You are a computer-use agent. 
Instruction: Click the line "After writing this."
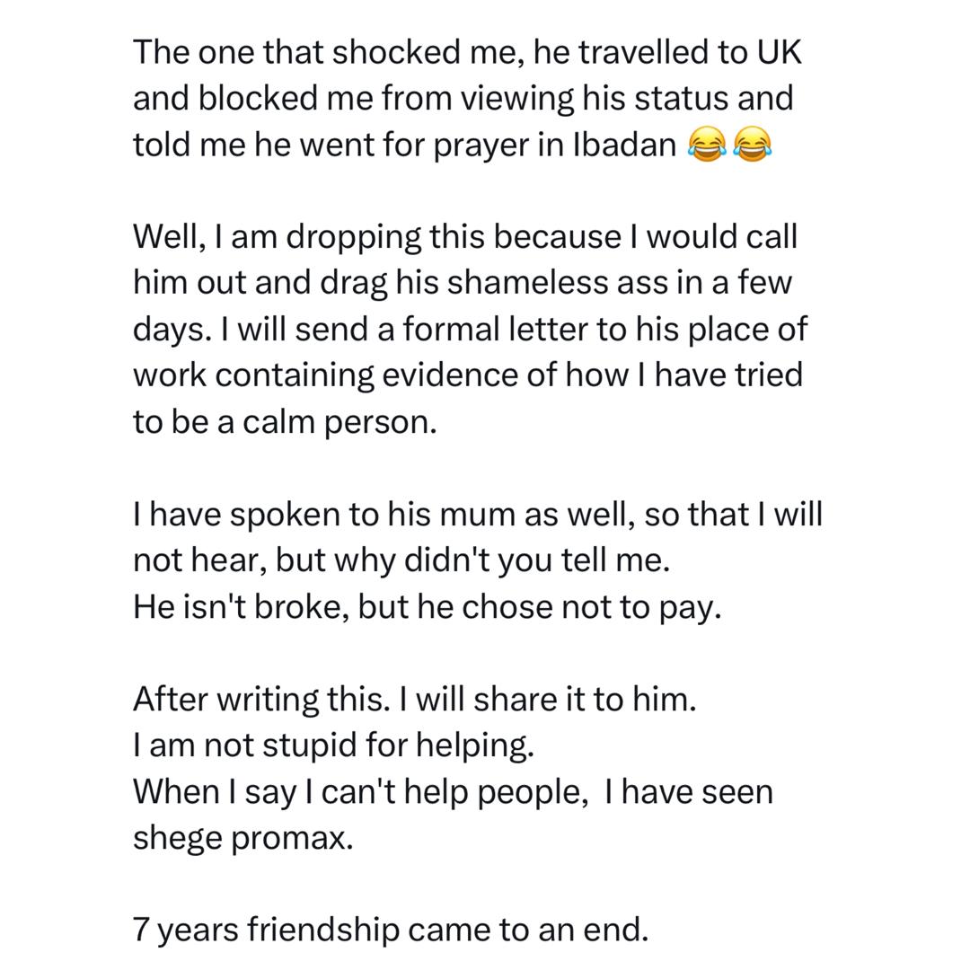click(260, 700)
